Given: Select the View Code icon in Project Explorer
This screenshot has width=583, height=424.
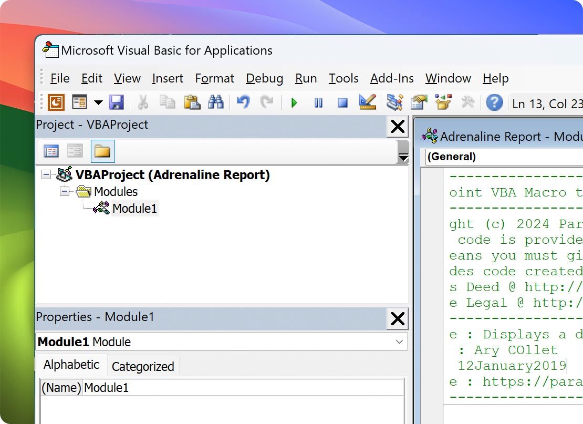Looking at the screenshot, I should tap(51, 151).
